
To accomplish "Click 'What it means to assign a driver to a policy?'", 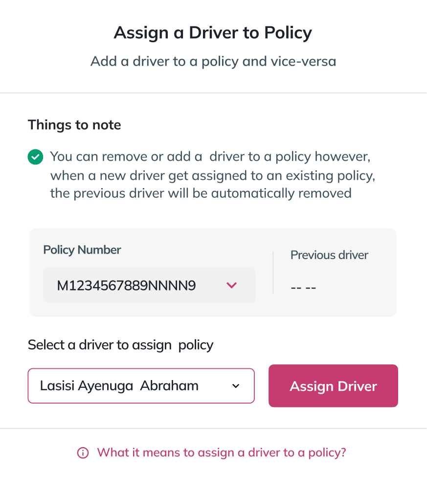I will coord(222,453).
